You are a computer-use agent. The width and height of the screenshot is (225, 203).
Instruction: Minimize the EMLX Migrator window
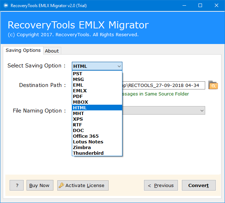pos(184,5)
